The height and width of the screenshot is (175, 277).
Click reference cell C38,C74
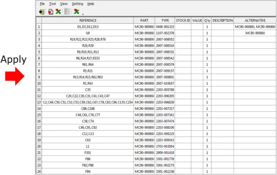pos(88,121)
